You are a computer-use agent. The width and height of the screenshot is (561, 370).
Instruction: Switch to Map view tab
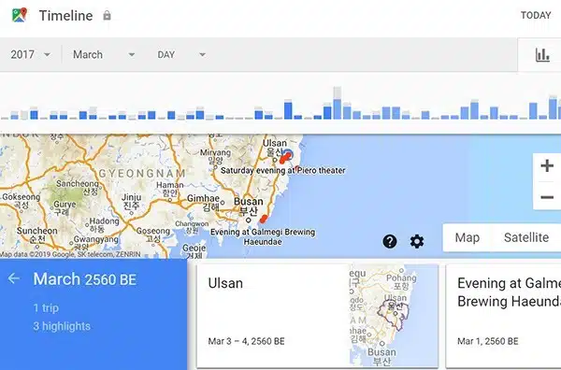pyautogui.click(x=467, y=237)
